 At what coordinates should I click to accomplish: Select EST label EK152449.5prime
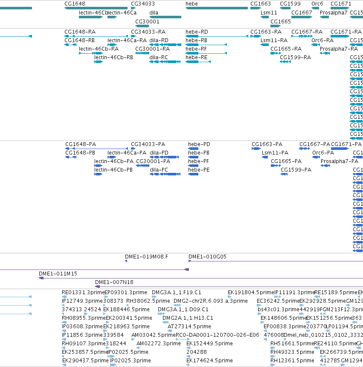[209, 344]
